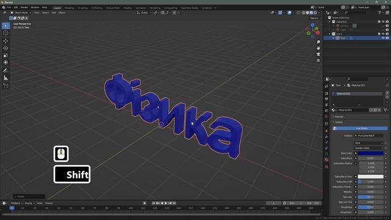Open the Random Walk subsurface dropdown
391x220 pixels.
(368, 148)
